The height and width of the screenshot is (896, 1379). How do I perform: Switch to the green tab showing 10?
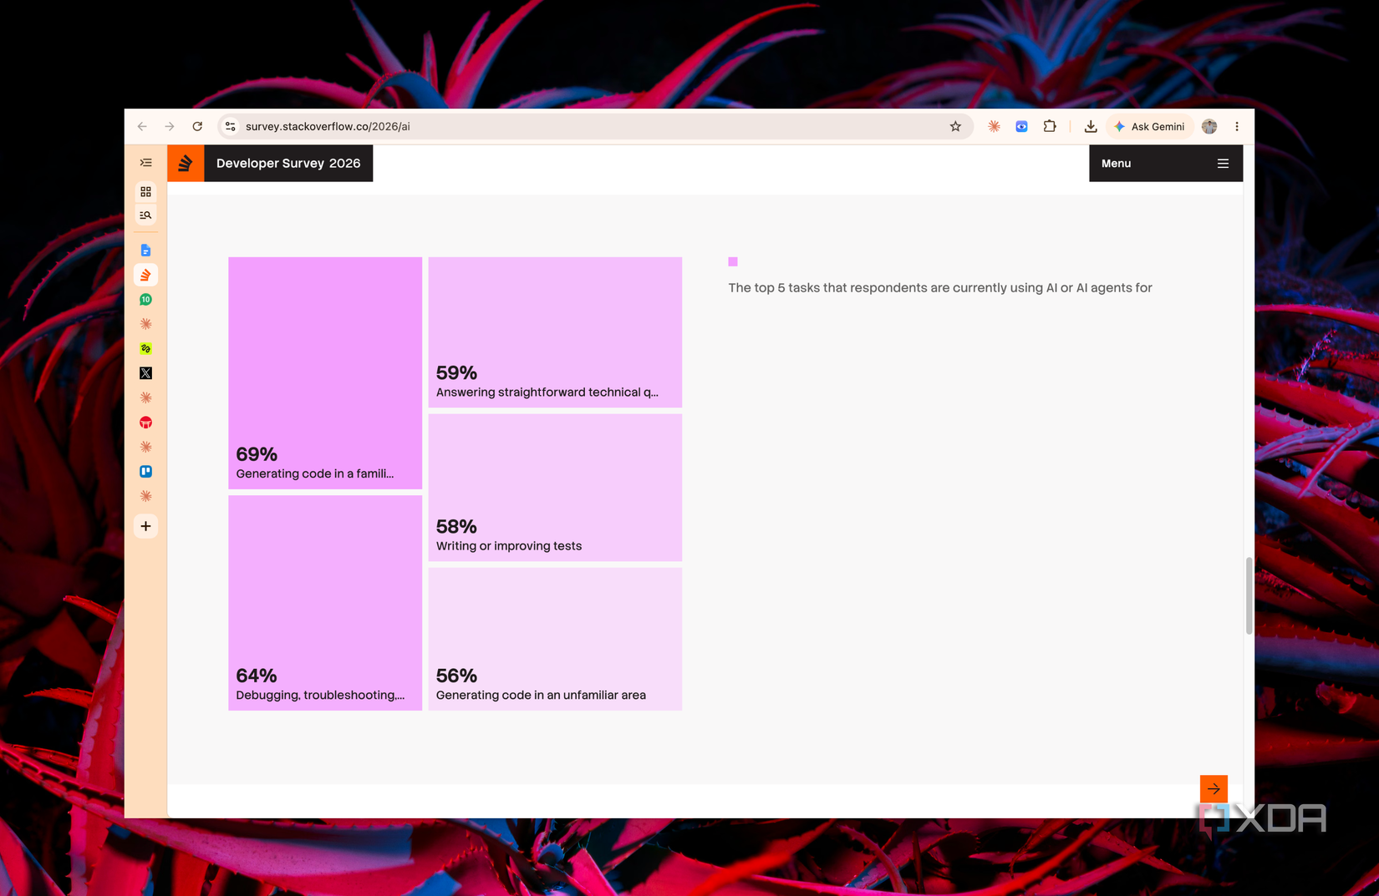click(x=145, y=300)
